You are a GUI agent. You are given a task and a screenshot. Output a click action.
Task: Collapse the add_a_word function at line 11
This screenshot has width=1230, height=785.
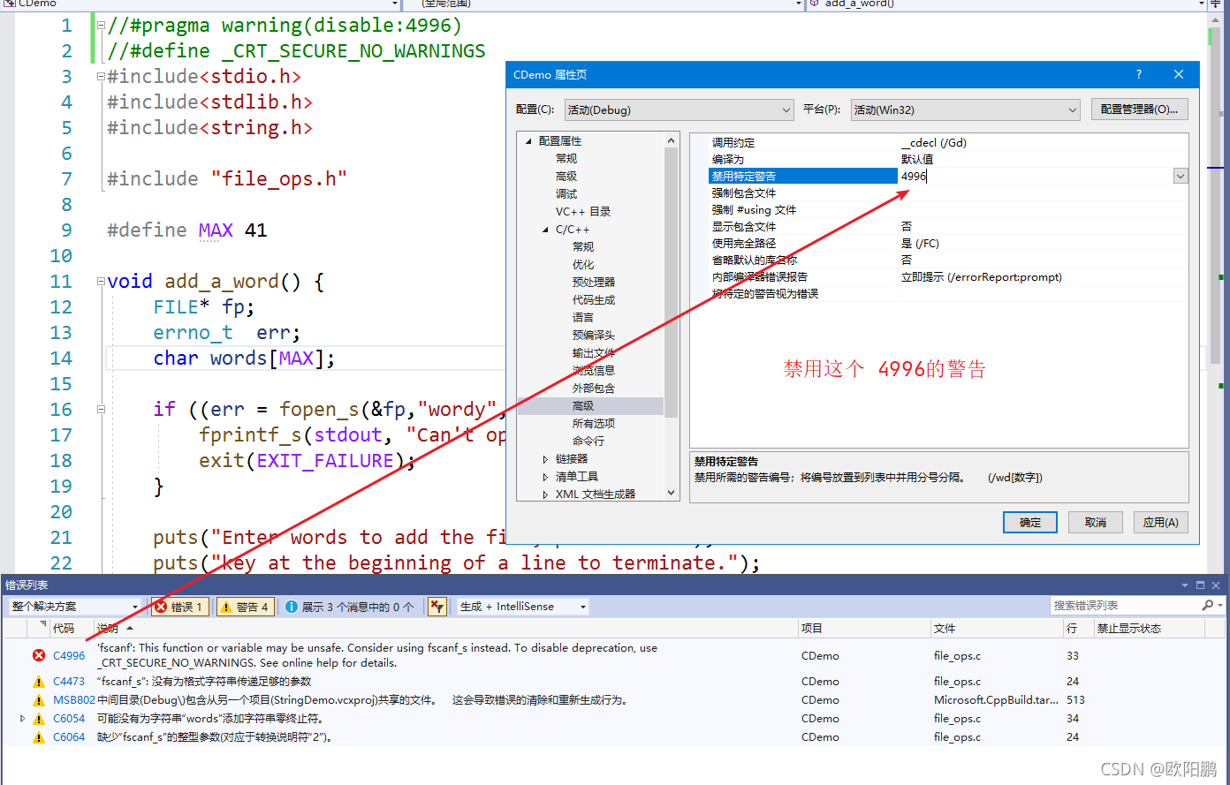point(101,282)
